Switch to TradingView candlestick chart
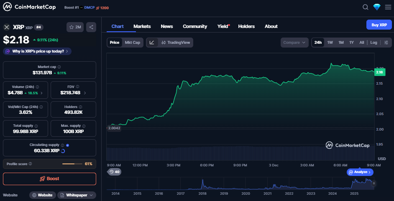This screenshot has height=201, width=394. pyautogui.click(x=176, y=43)
